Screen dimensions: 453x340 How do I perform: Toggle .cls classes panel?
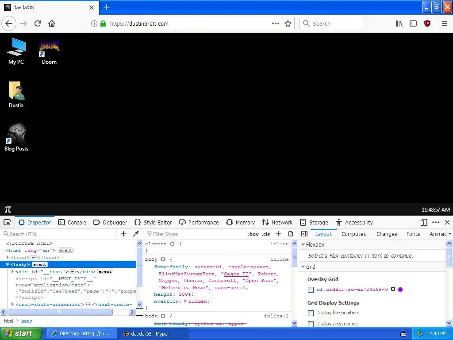[266, 234]
